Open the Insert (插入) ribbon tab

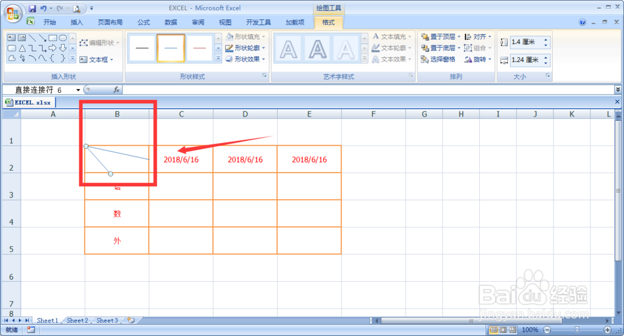[76, 22]
